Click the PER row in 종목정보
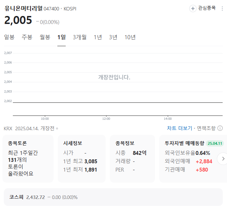 tap(125, 170)
